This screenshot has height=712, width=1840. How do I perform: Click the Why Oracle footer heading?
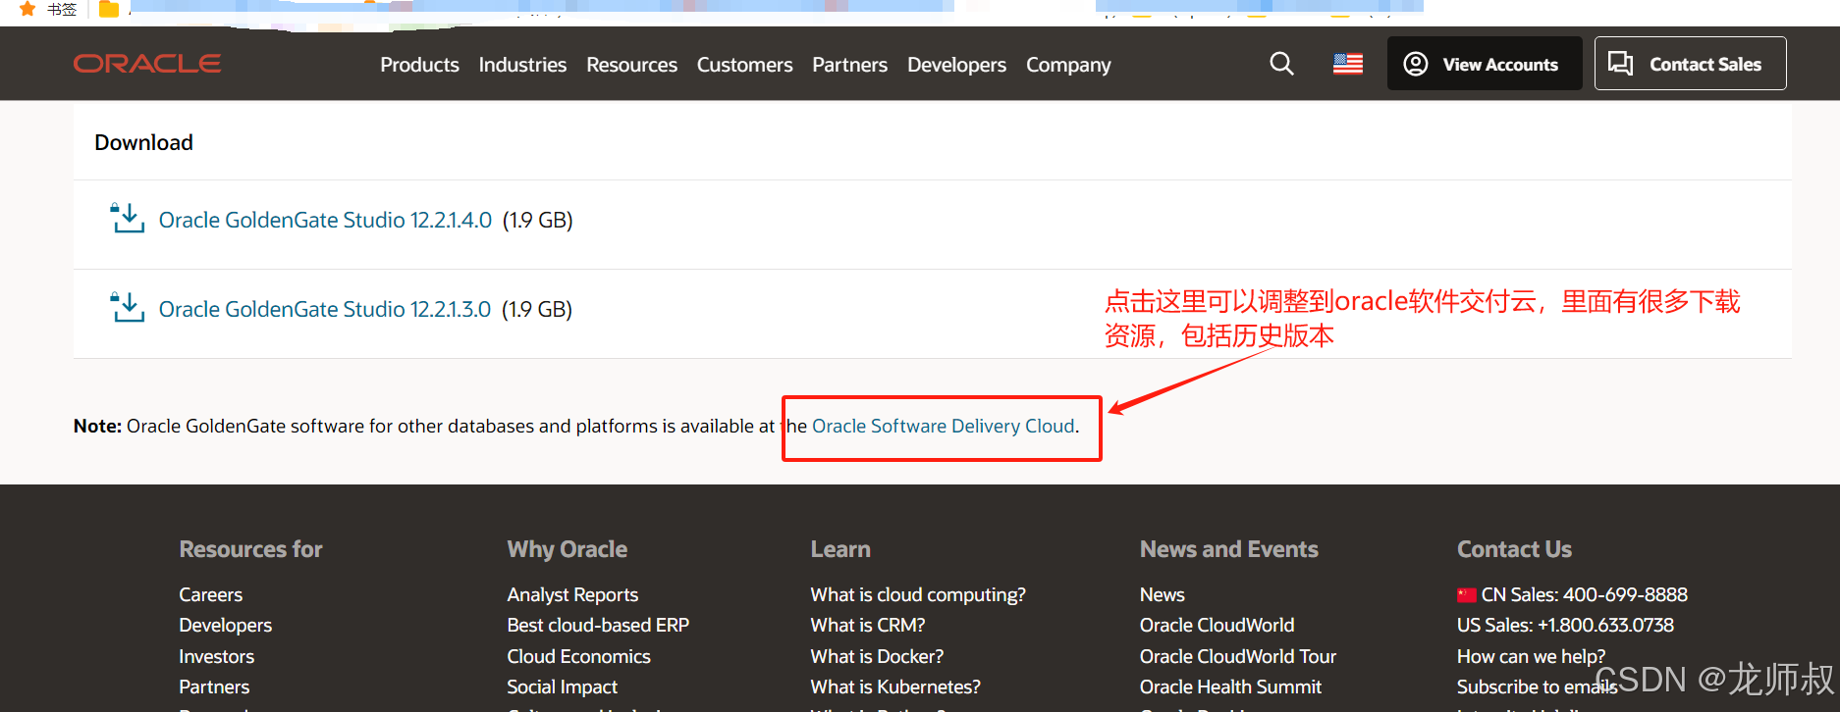coord(567,549)
